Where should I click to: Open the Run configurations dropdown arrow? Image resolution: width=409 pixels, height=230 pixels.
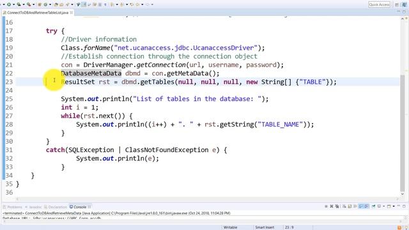coord(13,4)
